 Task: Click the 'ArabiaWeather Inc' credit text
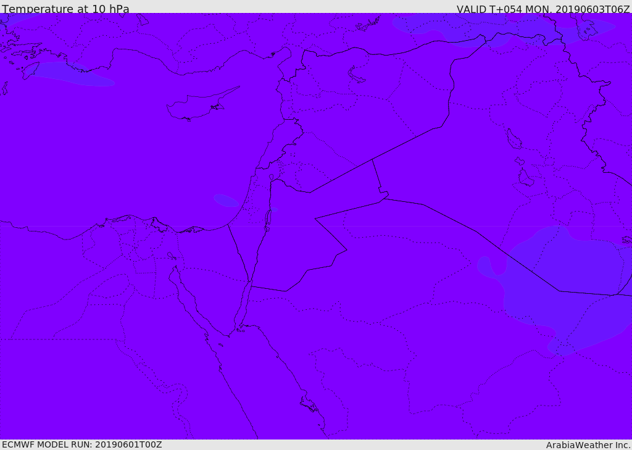(x=588, y=445)
